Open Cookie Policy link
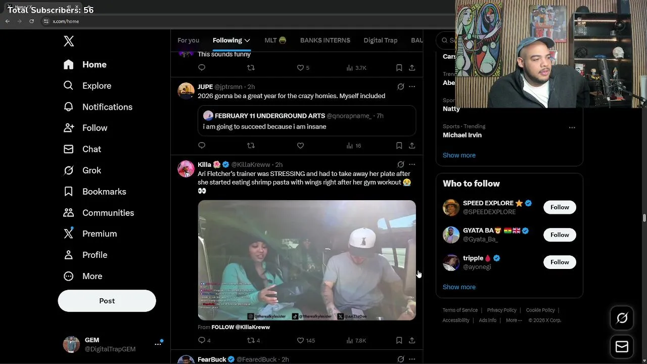 pyautogui.click(x=540, y=310)
